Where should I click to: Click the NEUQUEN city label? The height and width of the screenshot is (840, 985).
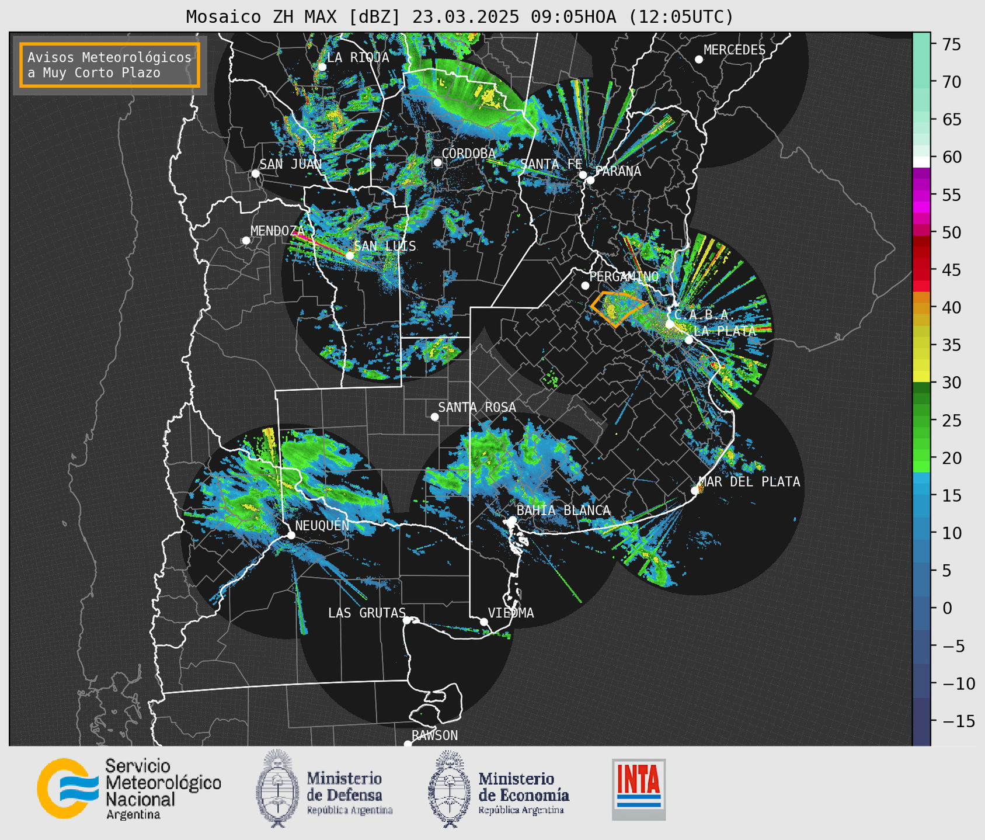322,525
